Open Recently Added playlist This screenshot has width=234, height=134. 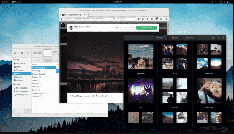22,91
